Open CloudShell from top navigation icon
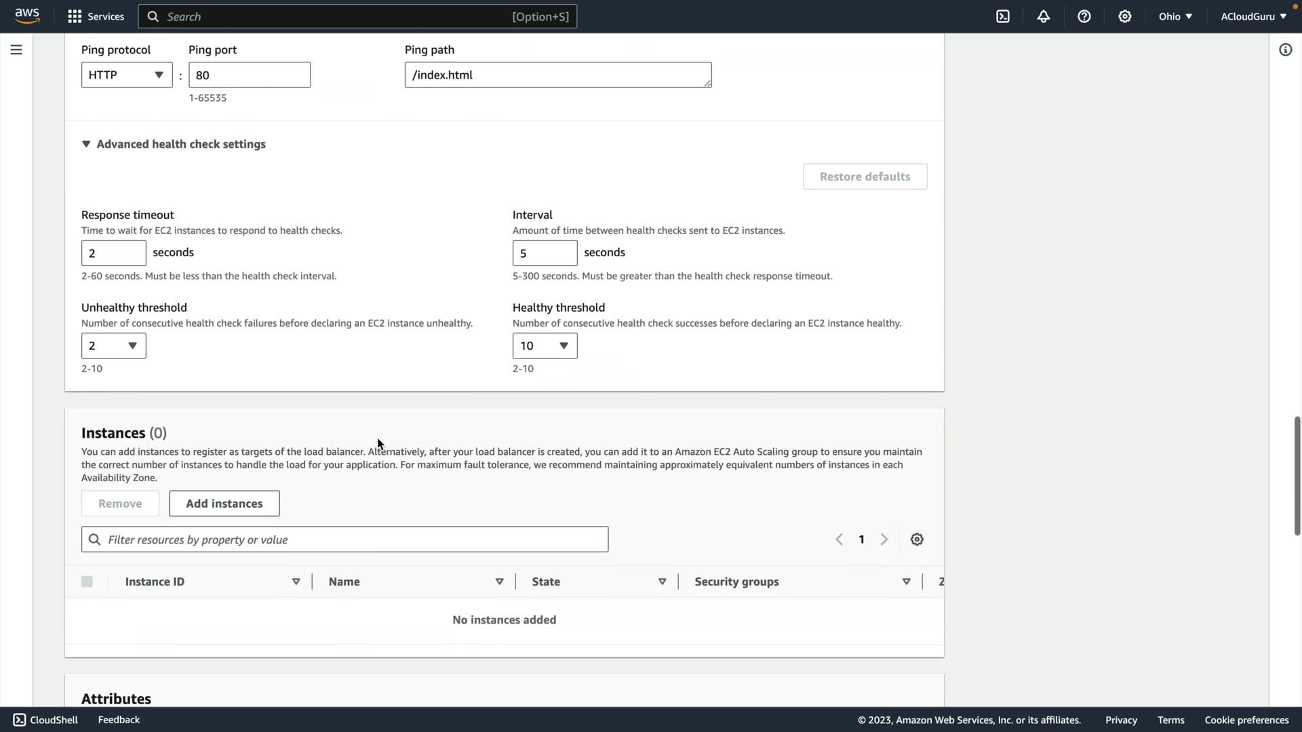The height and width of the screenshot is (732, 1302). pos(1003,16)
